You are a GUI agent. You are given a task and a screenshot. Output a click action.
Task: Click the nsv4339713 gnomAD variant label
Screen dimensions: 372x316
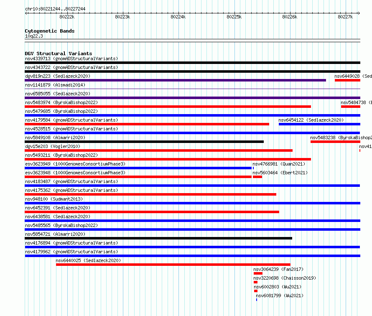[x=71, y=59]
